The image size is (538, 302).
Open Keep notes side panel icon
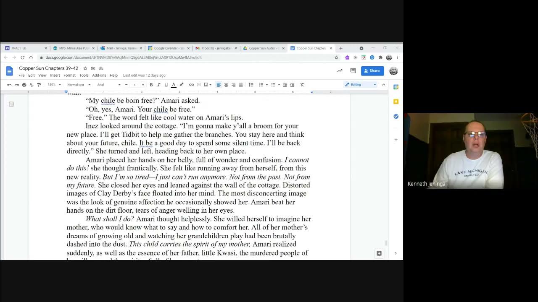pos(396,102)
